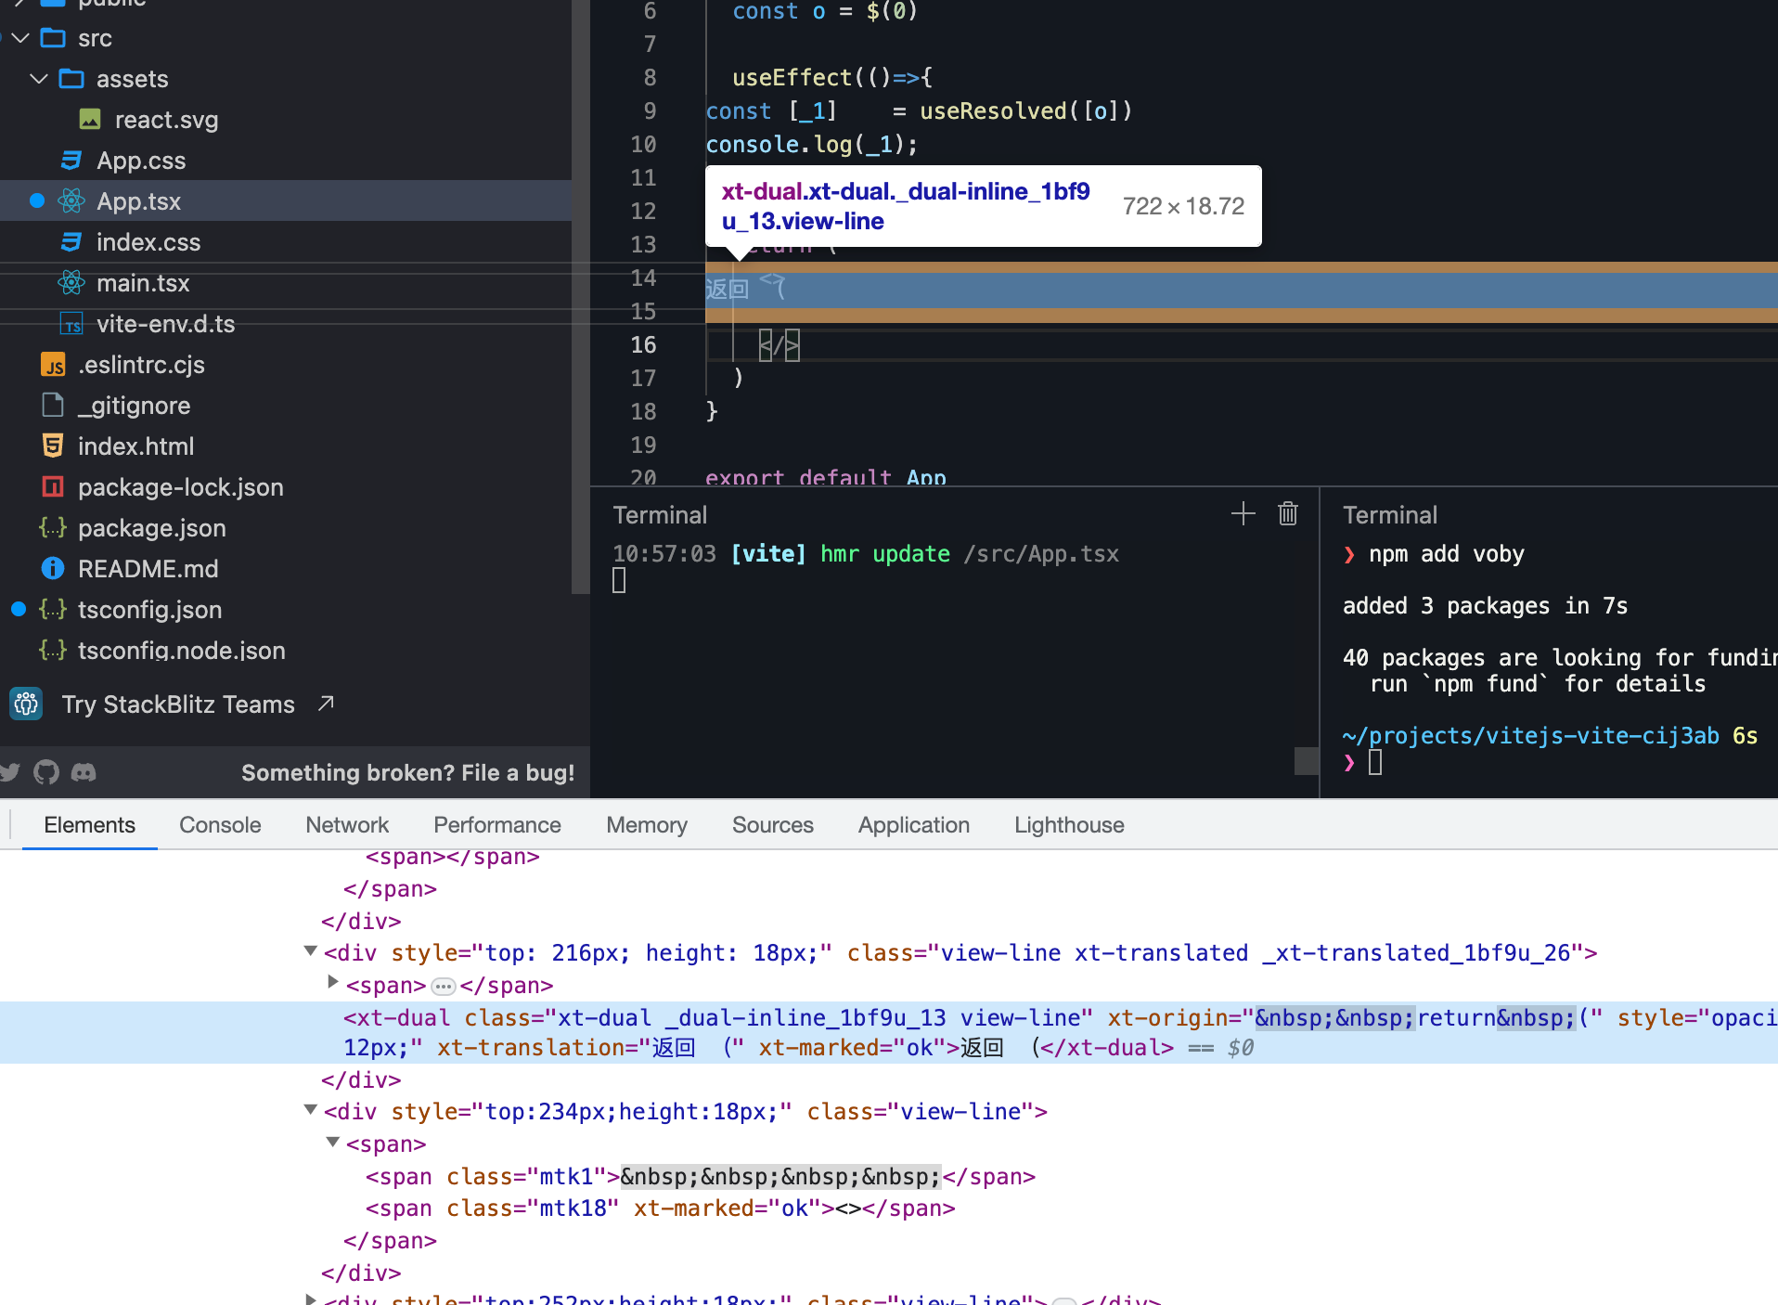Switch to the Lighthouse DevTools tab
1778x1305 pixels.
[x=1069, y=825]
